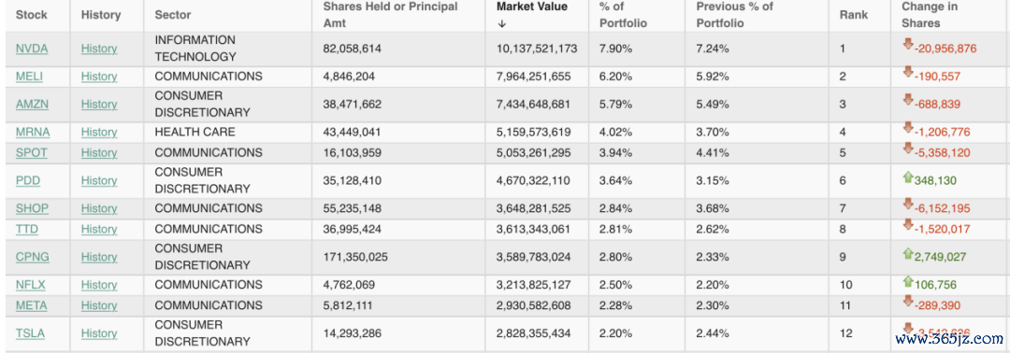Click red down arrow in MELI row
1010x353 pixels.
[908, 72]
